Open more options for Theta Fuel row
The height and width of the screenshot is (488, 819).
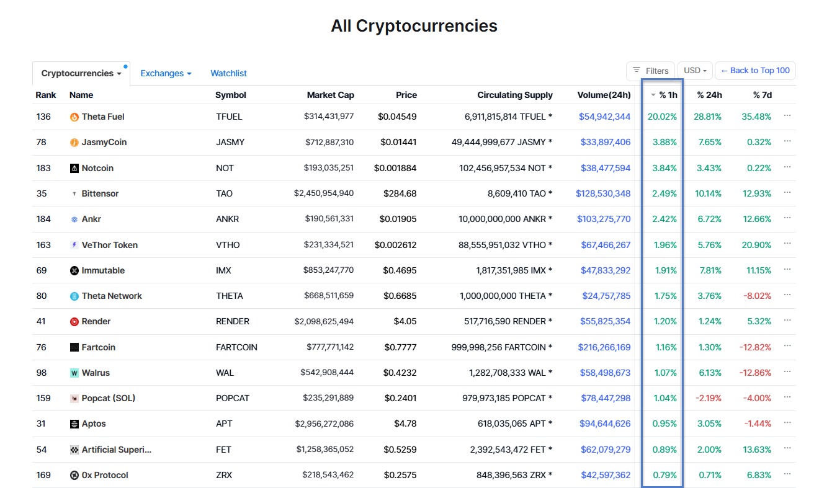(x=787, y=116)
